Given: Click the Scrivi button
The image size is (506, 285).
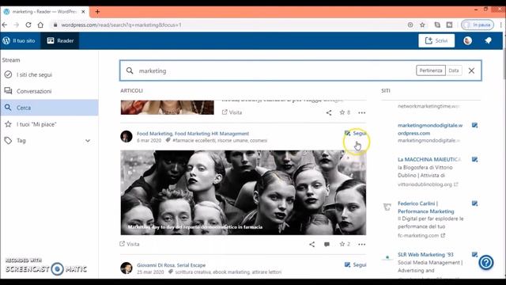Looking at the screenshot, I should 436,40.
